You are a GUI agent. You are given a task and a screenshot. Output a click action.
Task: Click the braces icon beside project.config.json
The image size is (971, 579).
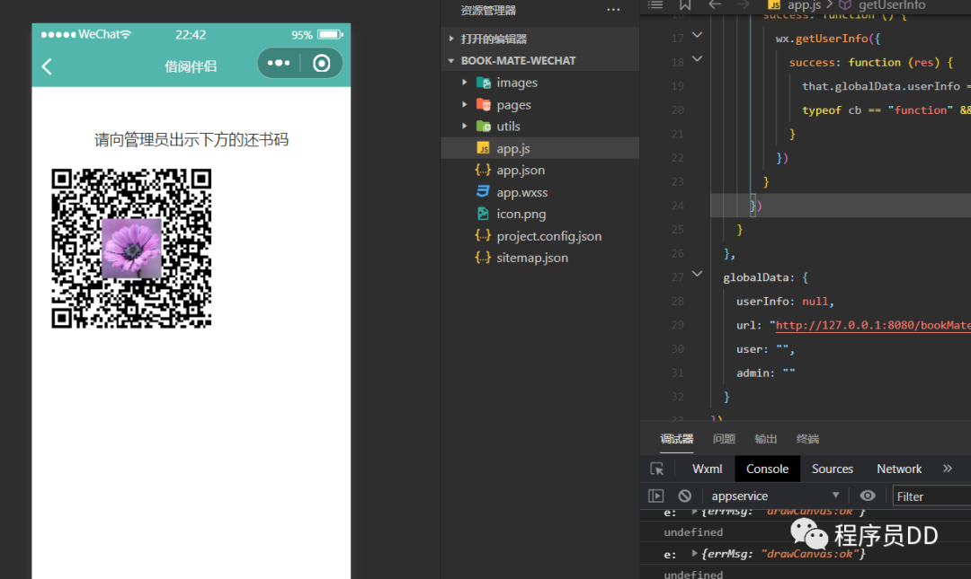(x=483, y=236)
